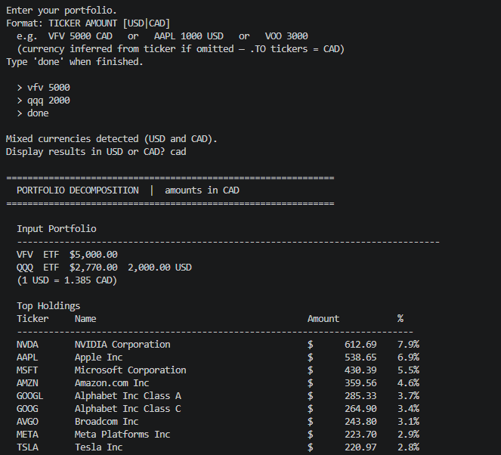Click the GOOG ticker
Screen dimensions: 501x455
click(x=27, y=409)
